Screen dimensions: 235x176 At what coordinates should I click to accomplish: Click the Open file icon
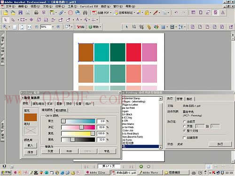tap(6, 13)
